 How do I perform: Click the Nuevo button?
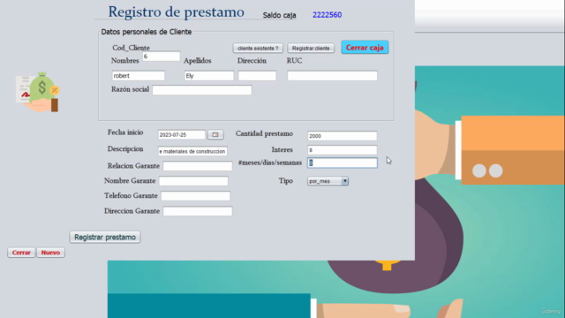pyautogui.click(x=50, y=253)
